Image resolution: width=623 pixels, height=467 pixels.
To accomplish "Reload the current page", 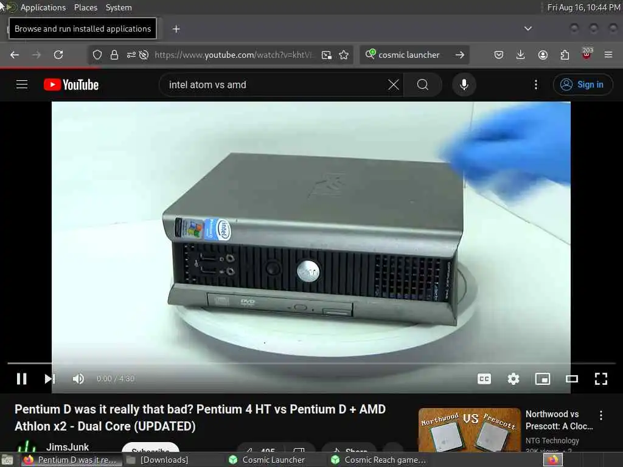I will pos(58,55).
